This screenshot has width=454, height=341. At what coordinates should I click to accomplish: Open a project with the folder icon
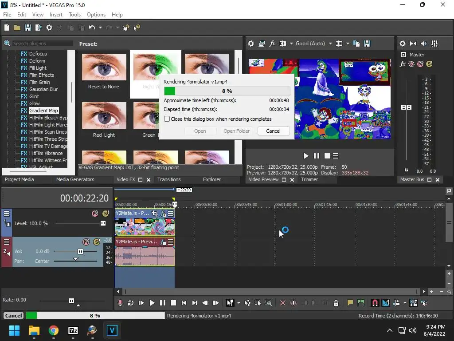[x=17, y=28]
